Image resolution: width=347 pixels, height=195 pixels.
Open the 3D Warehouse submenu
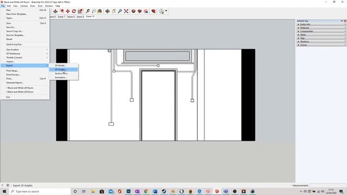click(x=25, y=54)
